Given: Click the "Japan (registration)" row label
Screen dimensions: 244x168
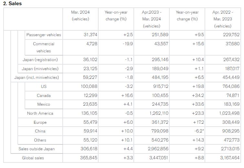Looking at the screenshot, I should (x=40, y=60).
